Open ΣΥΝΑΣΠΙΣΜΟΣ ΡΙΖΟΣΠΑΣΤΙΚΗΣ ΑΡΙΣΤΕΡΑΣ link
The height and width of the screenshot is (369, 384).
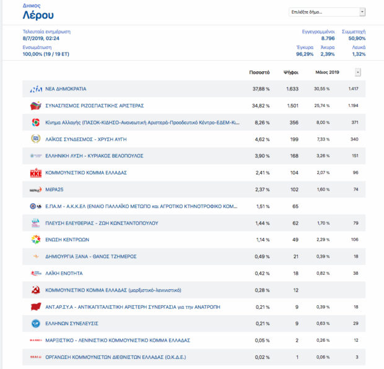(x=95, y=106)
